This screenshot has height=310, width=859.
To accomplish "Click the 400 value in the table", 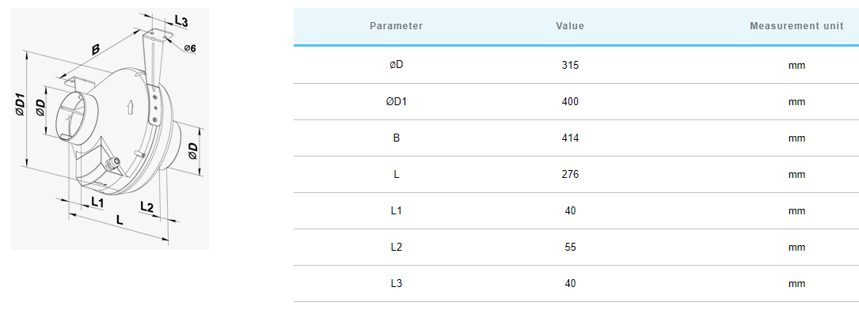I will coord(570,101).
